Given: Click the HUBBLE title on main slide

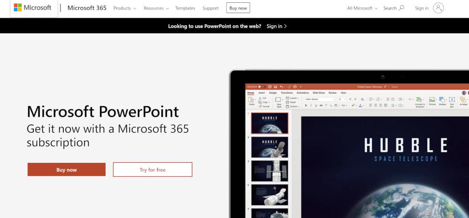Looking at the screenshot, I should [x=406, y=145].
